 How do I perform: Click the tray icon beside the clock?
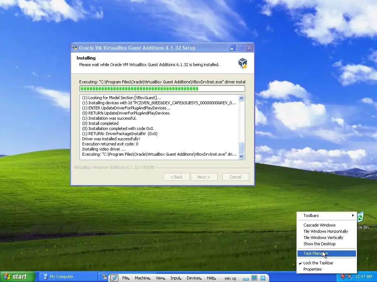point(350,276)
